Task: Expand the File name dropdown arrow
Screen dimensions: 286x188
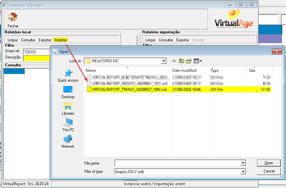Action: 243,163
